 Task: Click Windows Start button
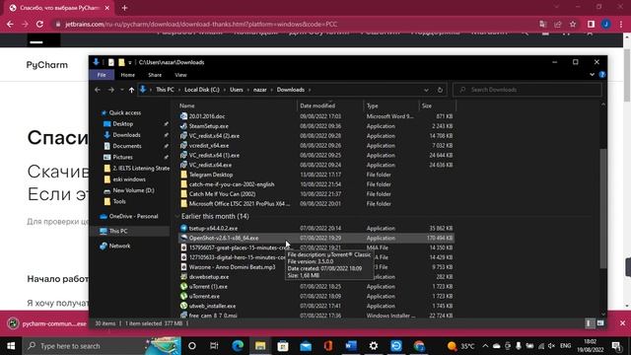coord(11,346)
